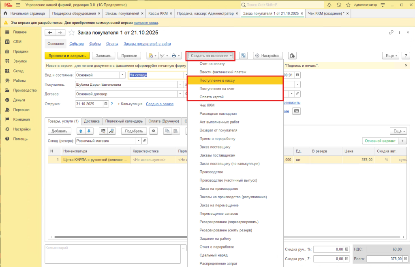Click the move row up arrow

(81, 131)
